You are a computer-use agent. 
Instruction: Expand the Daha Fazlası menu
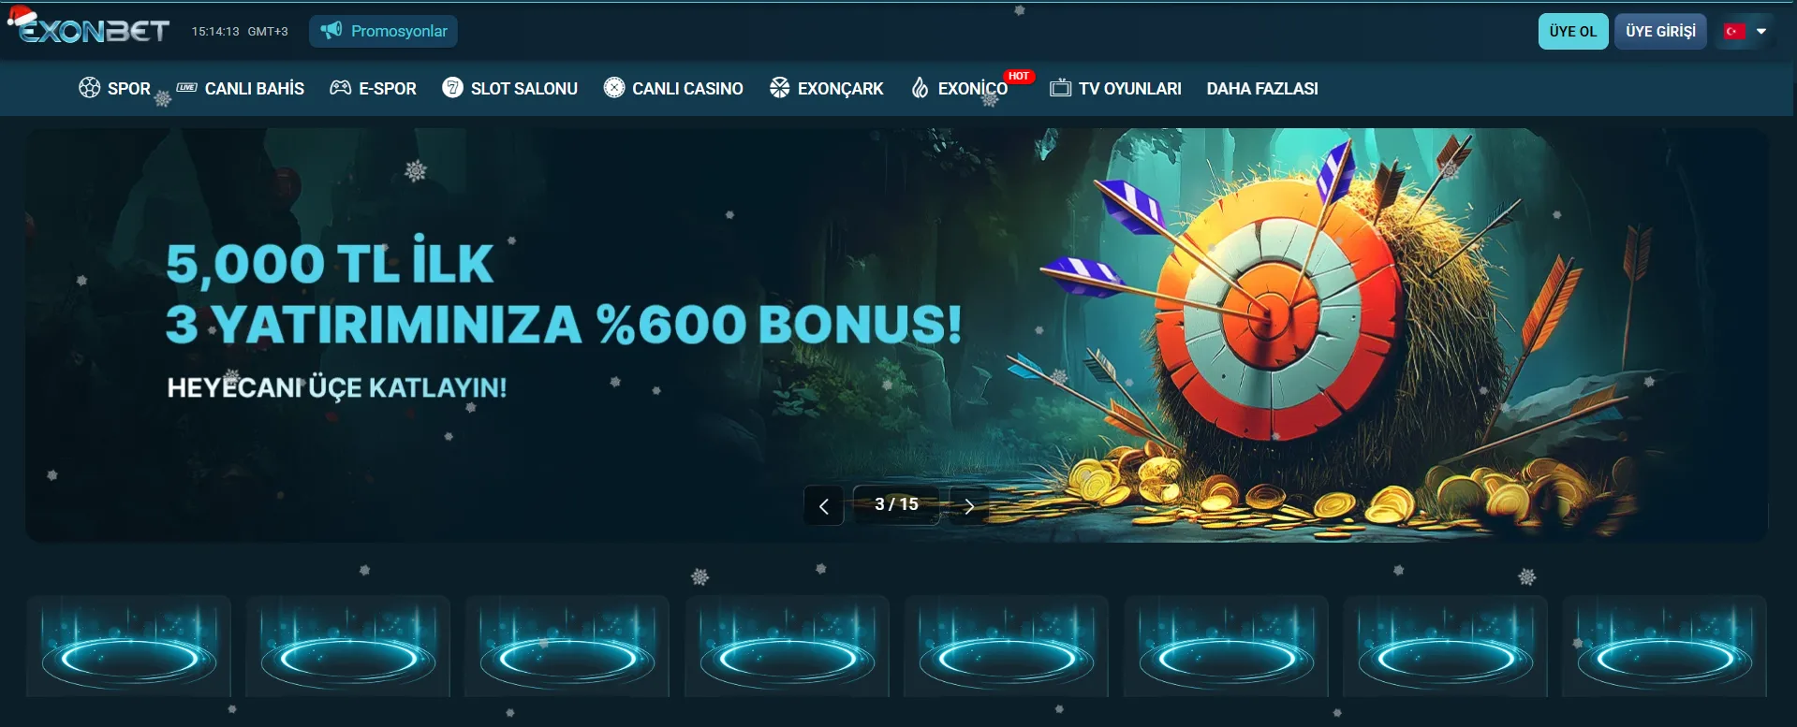coord(1261,88)
